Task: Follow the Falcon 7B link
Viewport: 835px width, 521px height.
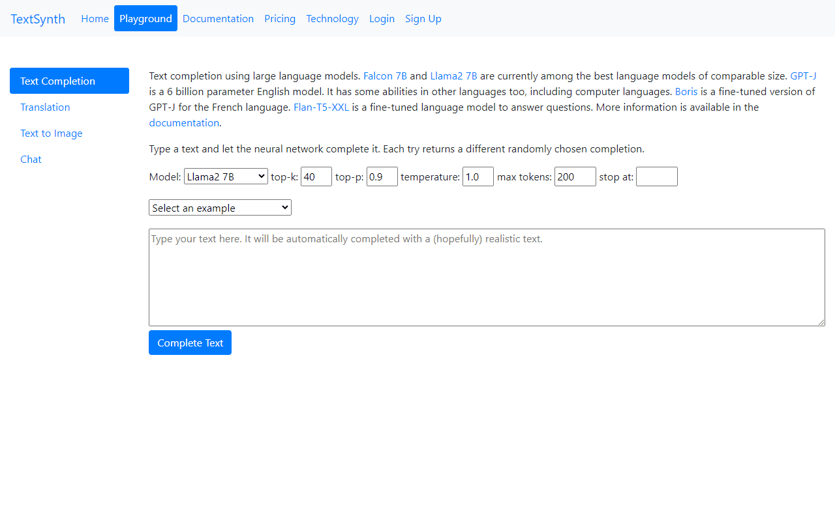Action: (385, 76)
